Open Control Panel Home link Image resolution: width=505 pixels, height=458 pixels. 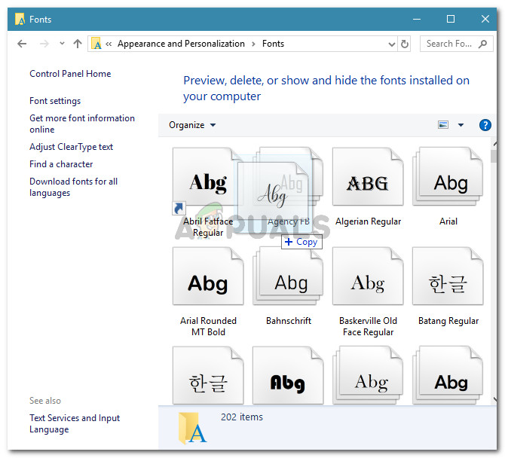tap(70, 74)
